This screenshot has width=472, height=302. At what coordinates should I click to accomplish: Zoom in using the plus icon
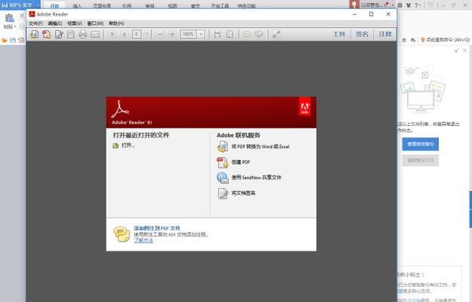172,34
